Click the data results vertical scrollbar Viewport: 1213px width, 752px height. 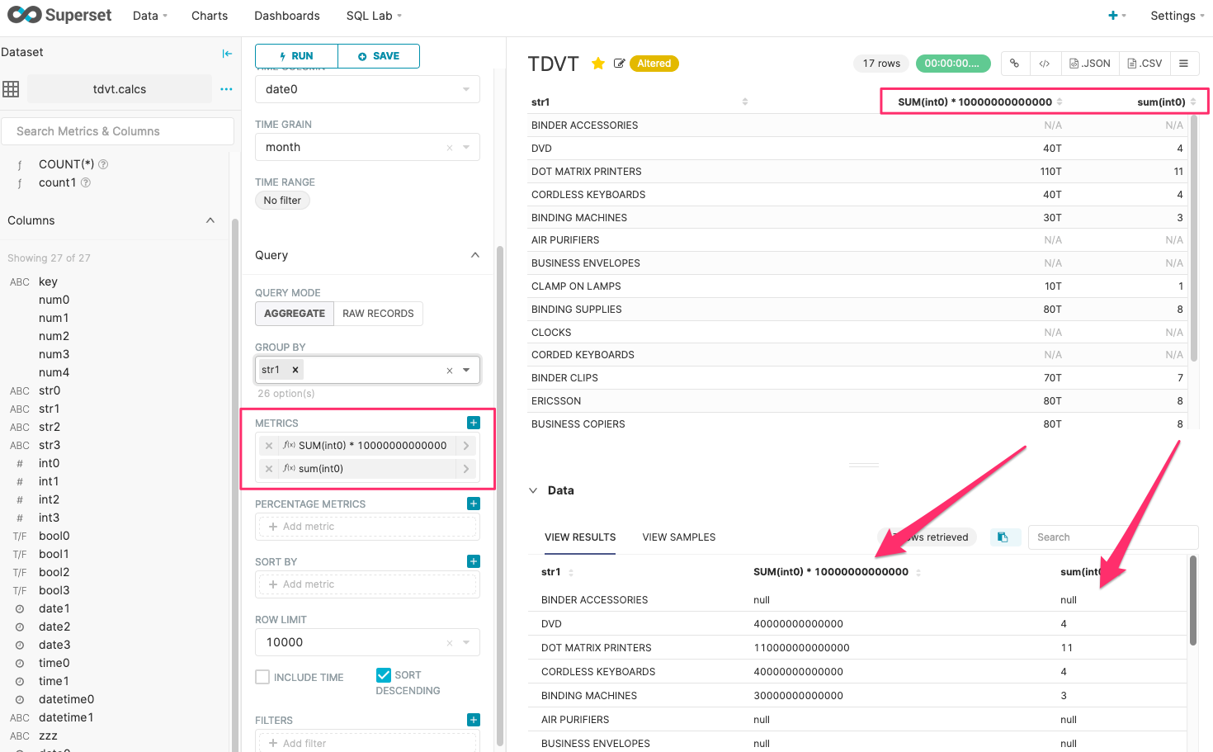tap(1193, 601)
